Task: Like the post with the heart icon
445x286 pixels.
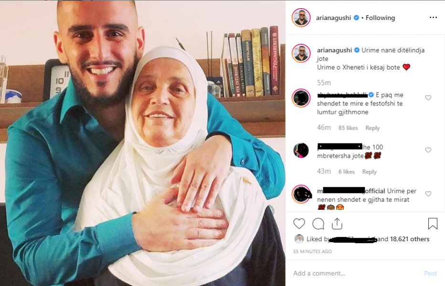Action: (299, 224)
